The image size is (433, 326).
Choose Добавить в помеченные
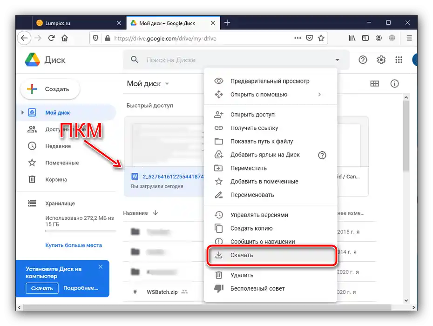pyautogui.click(x=271, y=182)
